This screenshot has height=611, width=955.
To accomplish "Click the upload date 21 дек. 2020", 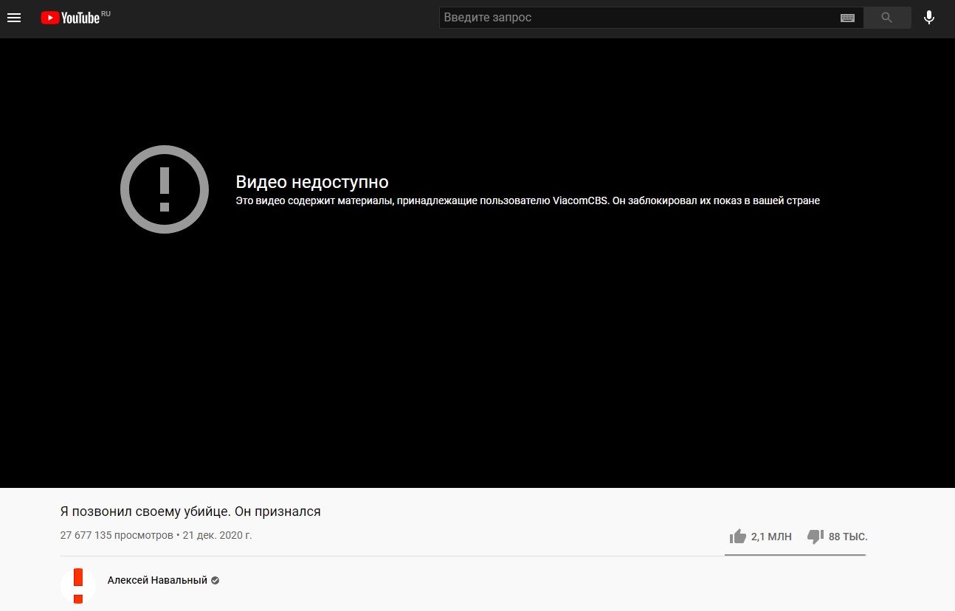I will (x=217, y=535).
